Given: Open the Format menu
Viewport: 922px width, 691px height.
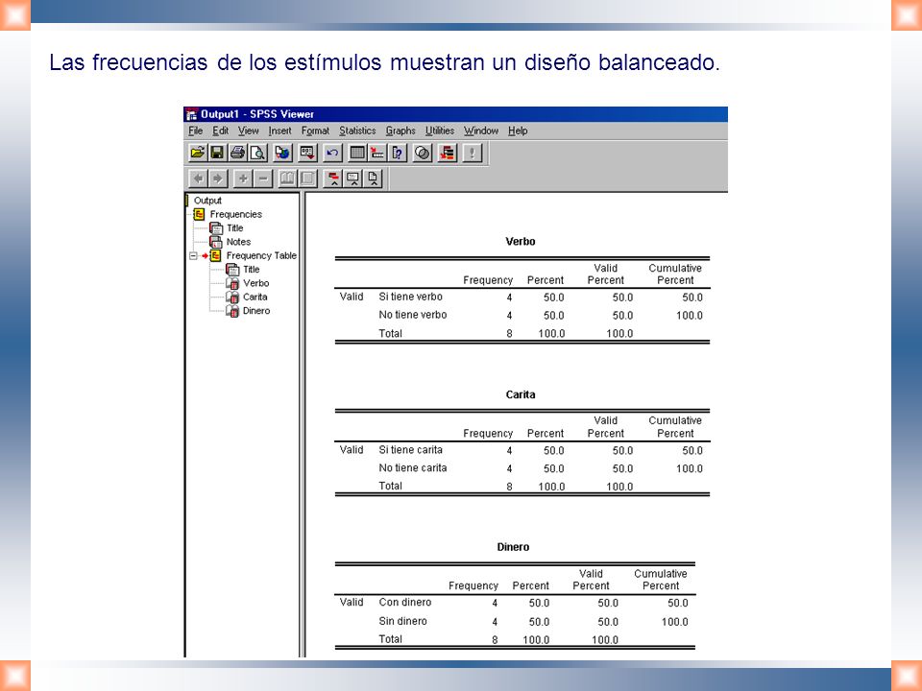Looking at the screenshot, I should [315, 131].
